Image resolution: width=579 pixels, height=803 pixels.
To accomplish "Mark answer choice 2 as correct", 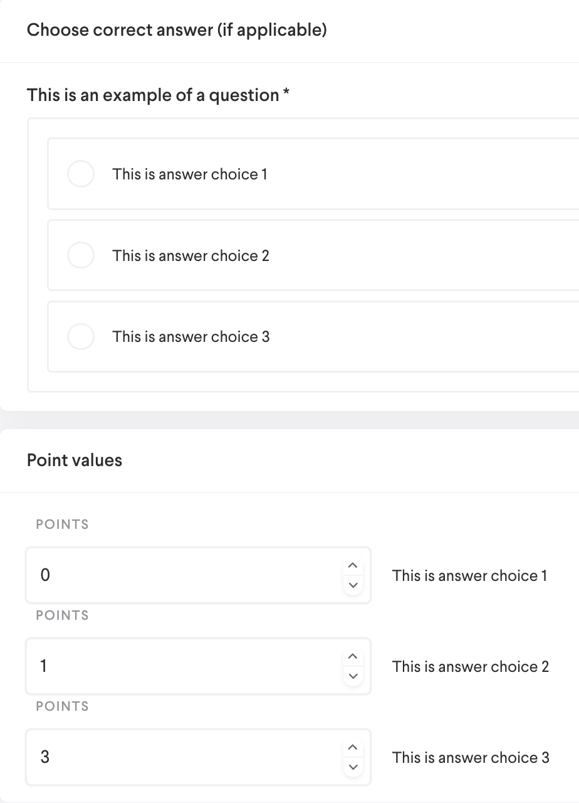I will [x=81, y=255].
